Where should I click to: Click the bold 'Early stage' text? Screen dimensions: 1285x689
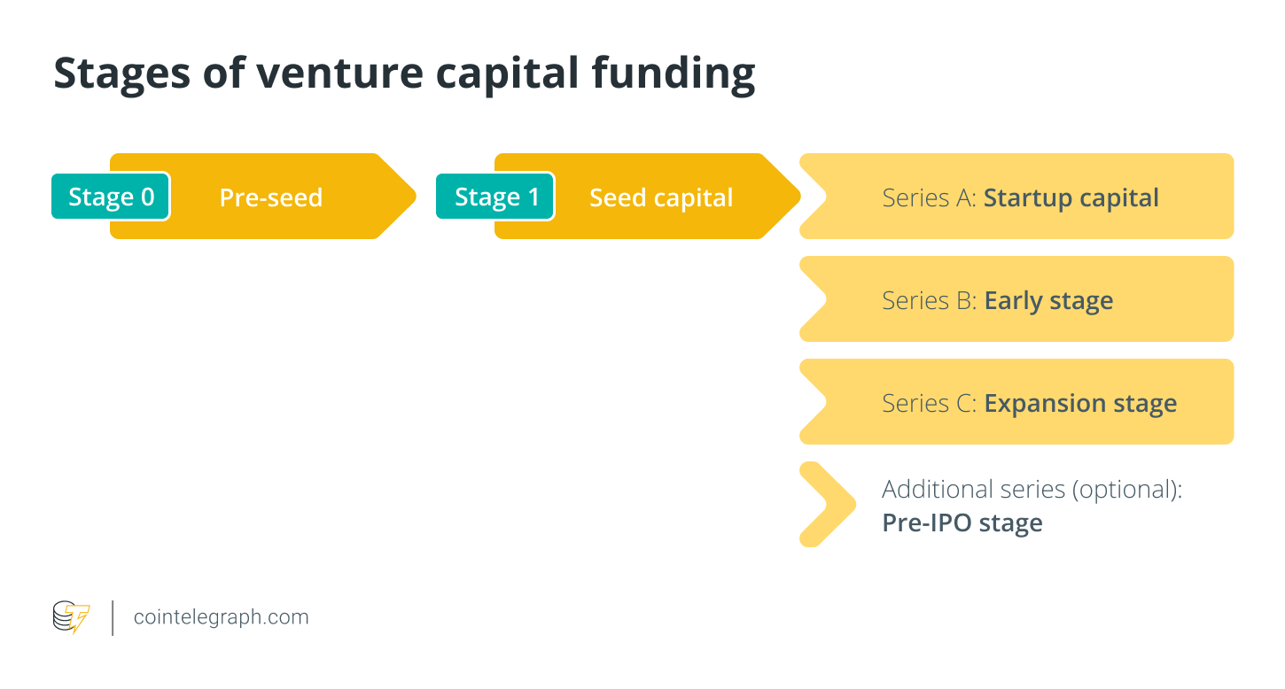click(1048, 301)
